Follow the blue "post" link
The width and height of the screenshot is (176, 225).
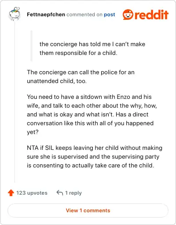(110, 15)
